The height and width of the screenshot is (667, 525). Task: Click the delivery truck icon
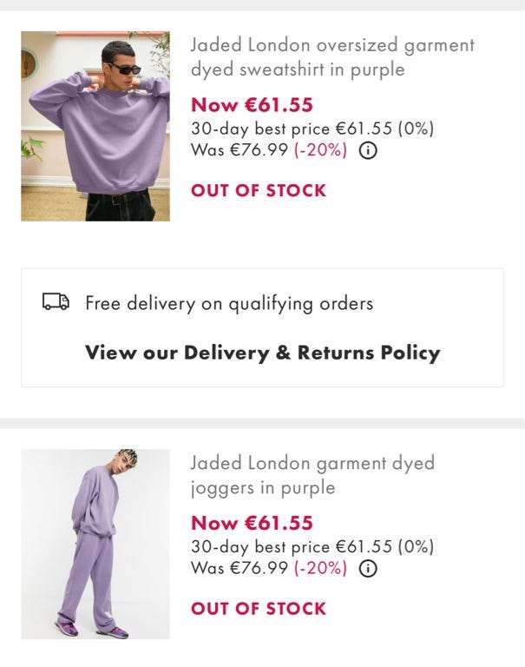pyautogui.click(x=56, y=302)
